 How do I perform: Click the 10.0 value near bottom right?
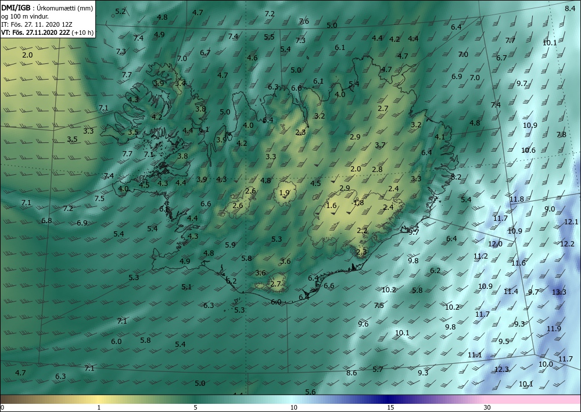546,364
